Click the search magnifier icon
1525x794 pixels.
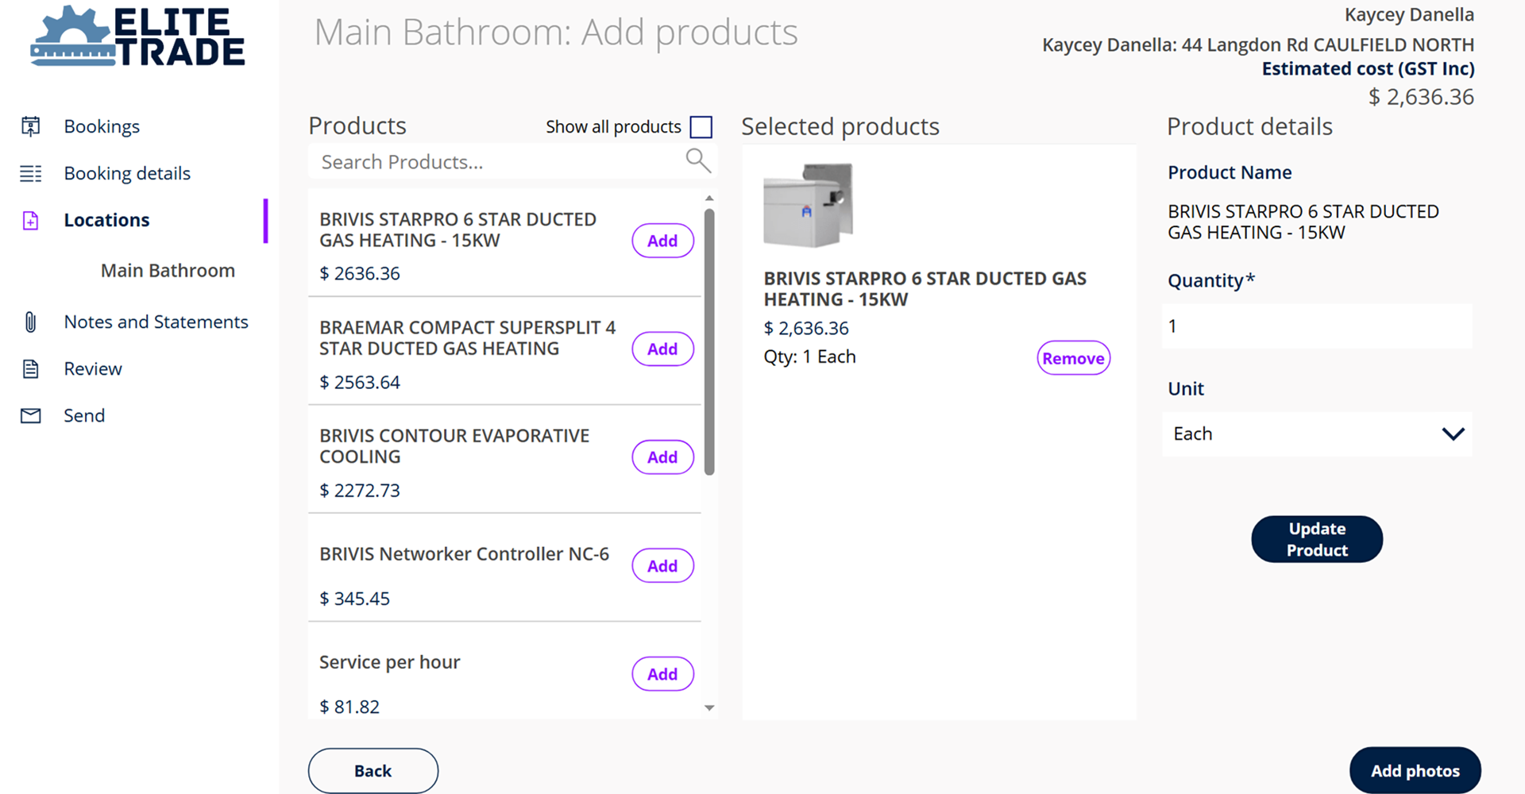(x=697, y=161)
